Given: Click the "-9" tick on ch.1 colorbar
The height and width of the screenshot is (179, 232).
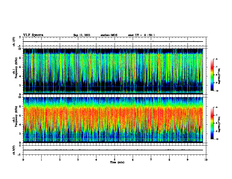Looking at the screenshot, I should [216, 83].
